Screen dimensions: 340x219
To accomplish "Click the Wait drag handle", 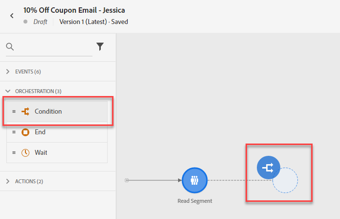I will pos(14,153).
